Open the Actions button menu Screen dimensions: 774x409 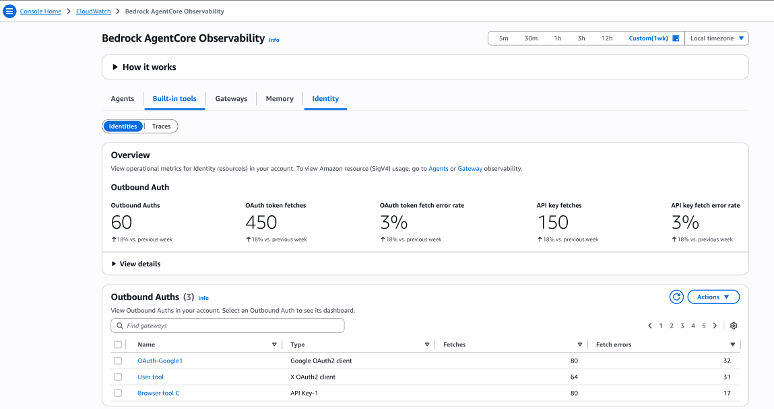(713, 297)
